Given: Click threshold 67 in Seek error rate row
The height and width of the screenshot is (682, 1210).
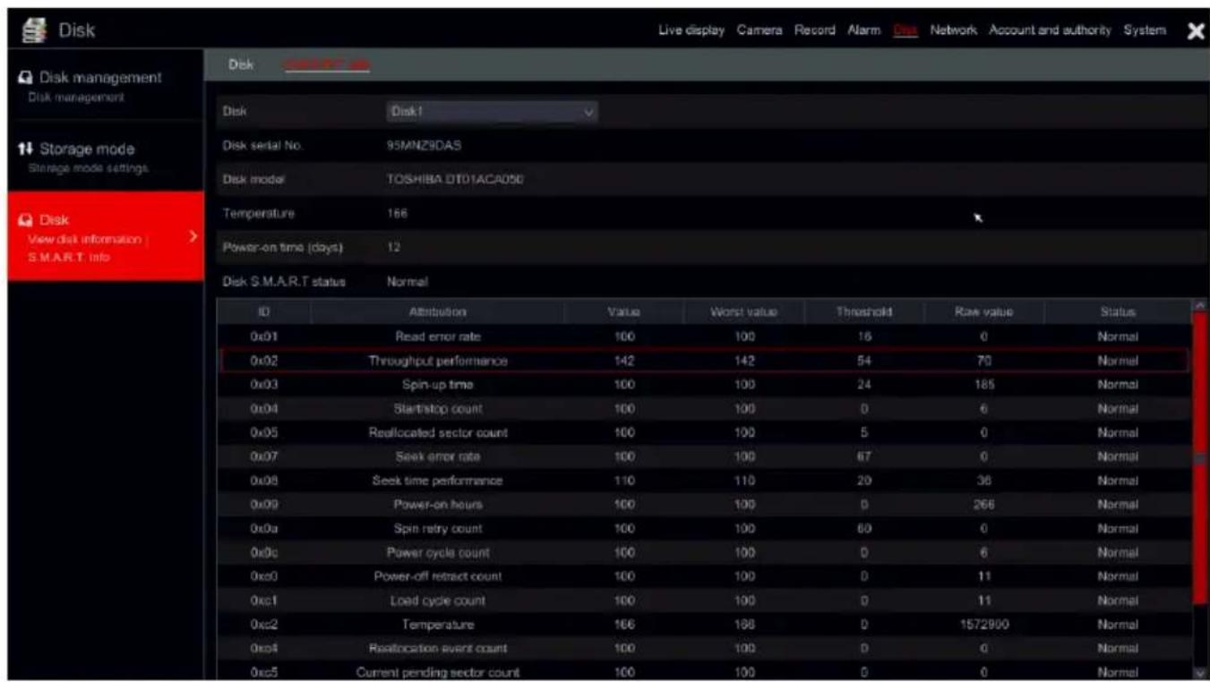Looking at the screenshot, I should click(x=864, y=456).
